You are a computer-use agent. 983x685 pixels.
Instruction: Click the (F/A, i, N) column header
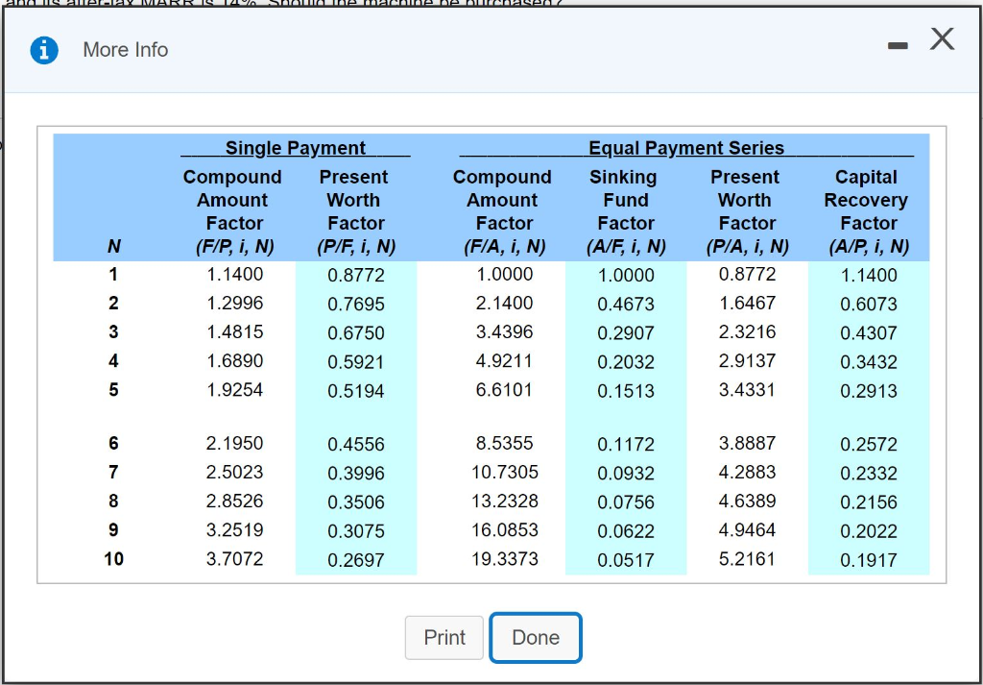point(505,247)
